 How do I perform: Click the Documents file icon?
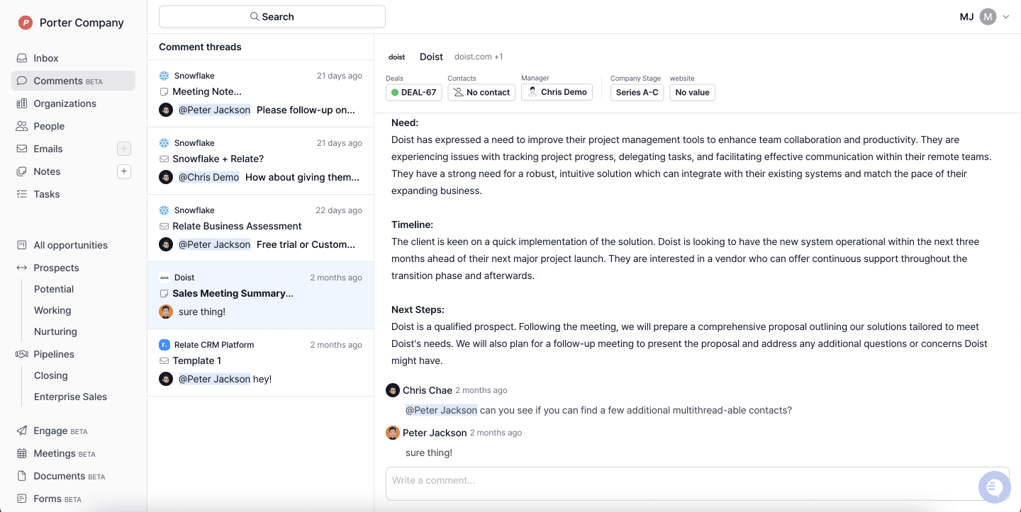pos(22,476)
